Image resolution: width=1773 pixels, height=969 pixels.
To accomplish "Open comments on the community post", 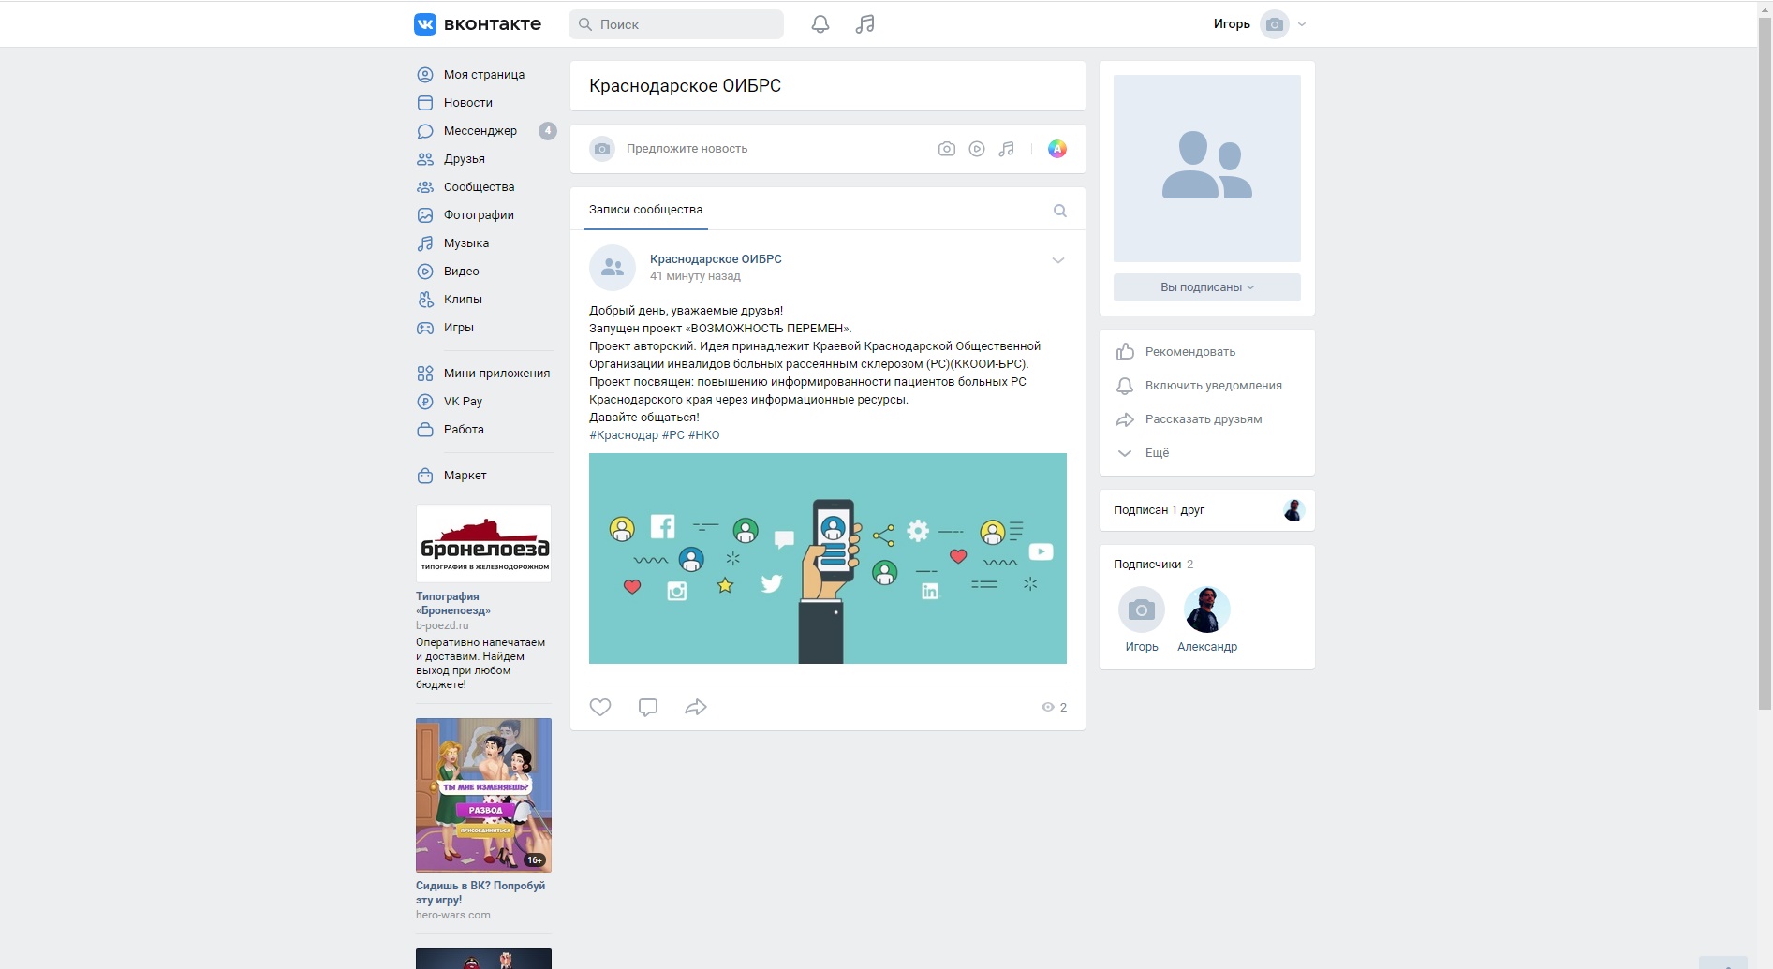I will pyautogui.click(x=647, y=707).
